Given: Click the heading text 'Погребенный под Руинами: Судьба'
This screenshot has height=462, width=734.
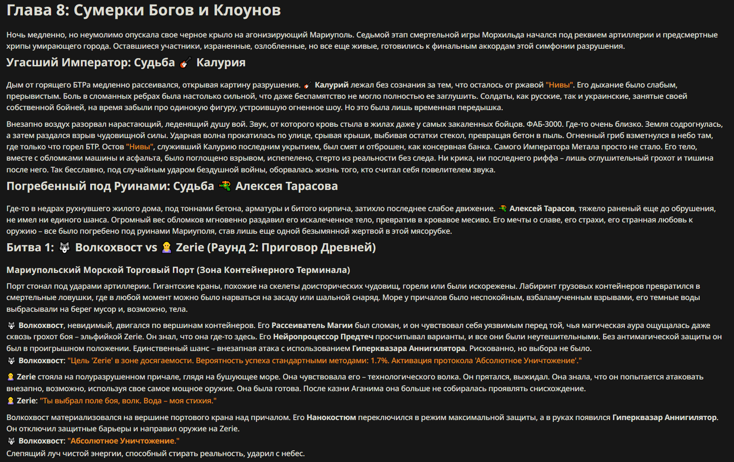Looking at the screenshot, I should pyautogui.click(x=110, y=186).
